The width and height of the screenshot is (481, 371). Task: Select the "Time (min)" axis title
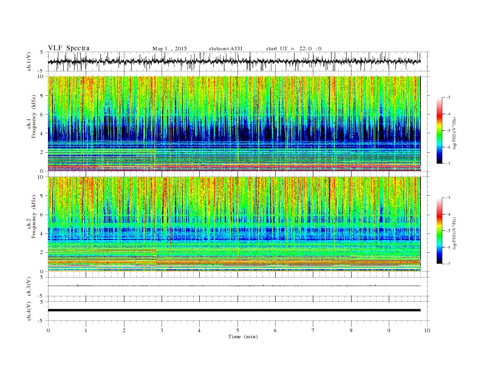point(243,336)
